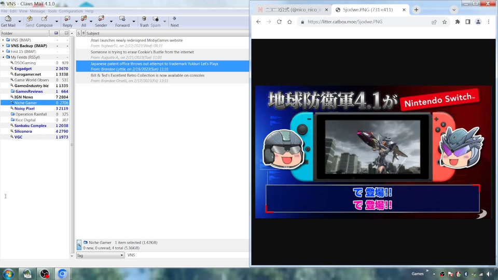Viewport: 498px width, 280px height.
Task: Open the Tools menu
Action: (x=52, y=11)
